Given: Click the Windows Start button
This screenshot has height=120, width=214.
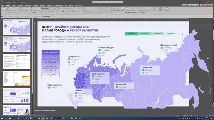Looking at the screenshot, I should [x=2, y=118].
